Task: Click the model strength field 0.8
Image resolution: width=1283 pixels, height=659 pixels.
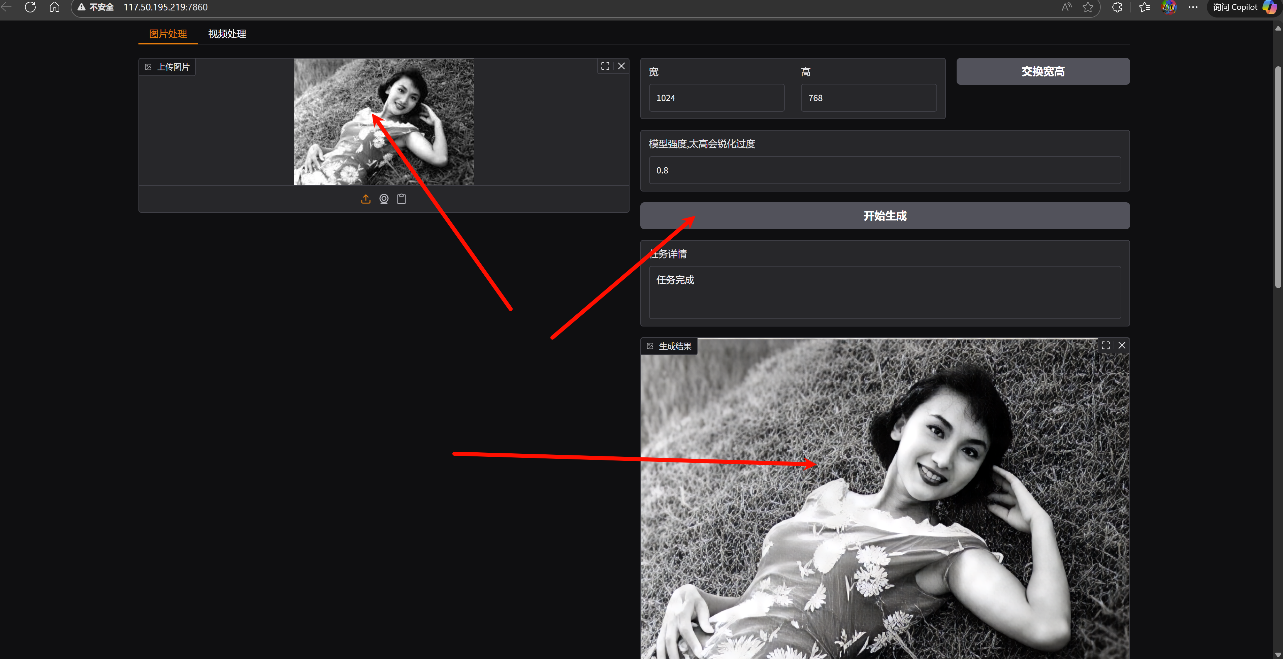Action: click(x=885, y=170)
